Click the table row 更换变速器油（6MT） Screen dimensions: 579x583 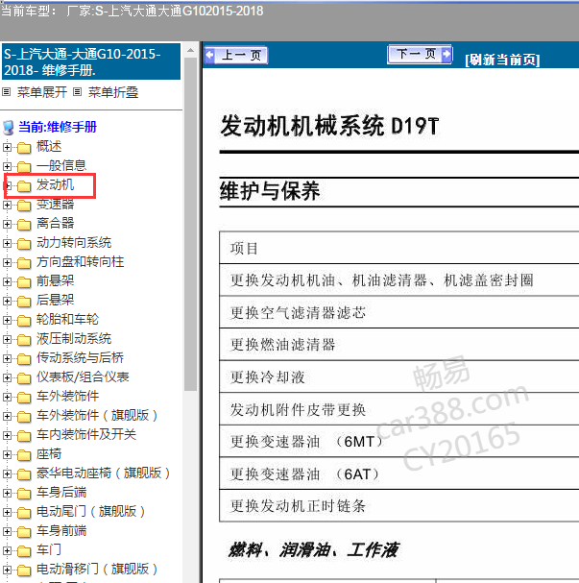tap(399, 442)
